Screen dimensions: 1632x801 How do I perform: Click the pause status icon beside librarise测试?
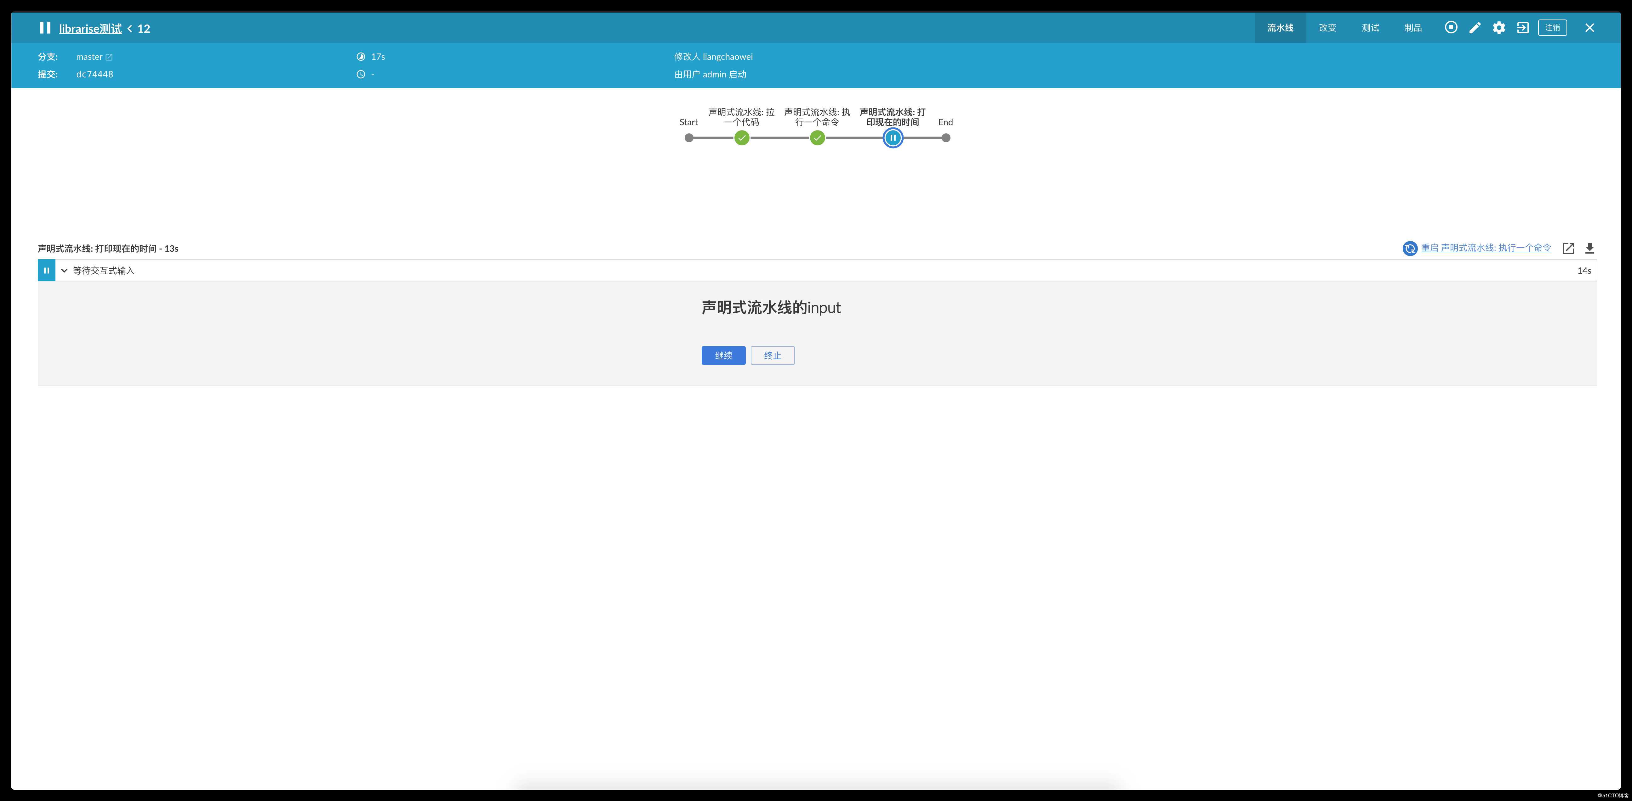coord(45,28)
